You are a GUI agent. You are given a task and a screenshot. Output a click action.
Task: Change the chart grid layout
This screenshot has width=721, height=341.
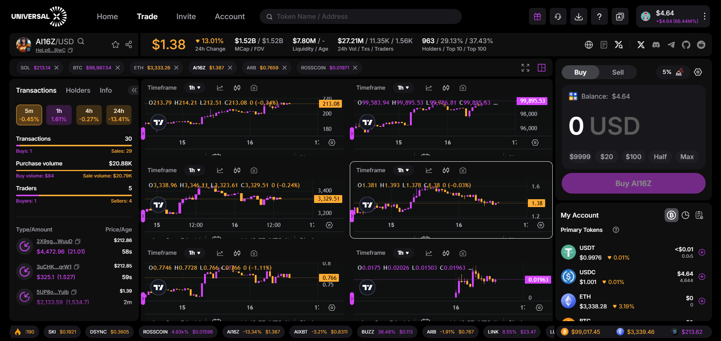pos(541,68)
